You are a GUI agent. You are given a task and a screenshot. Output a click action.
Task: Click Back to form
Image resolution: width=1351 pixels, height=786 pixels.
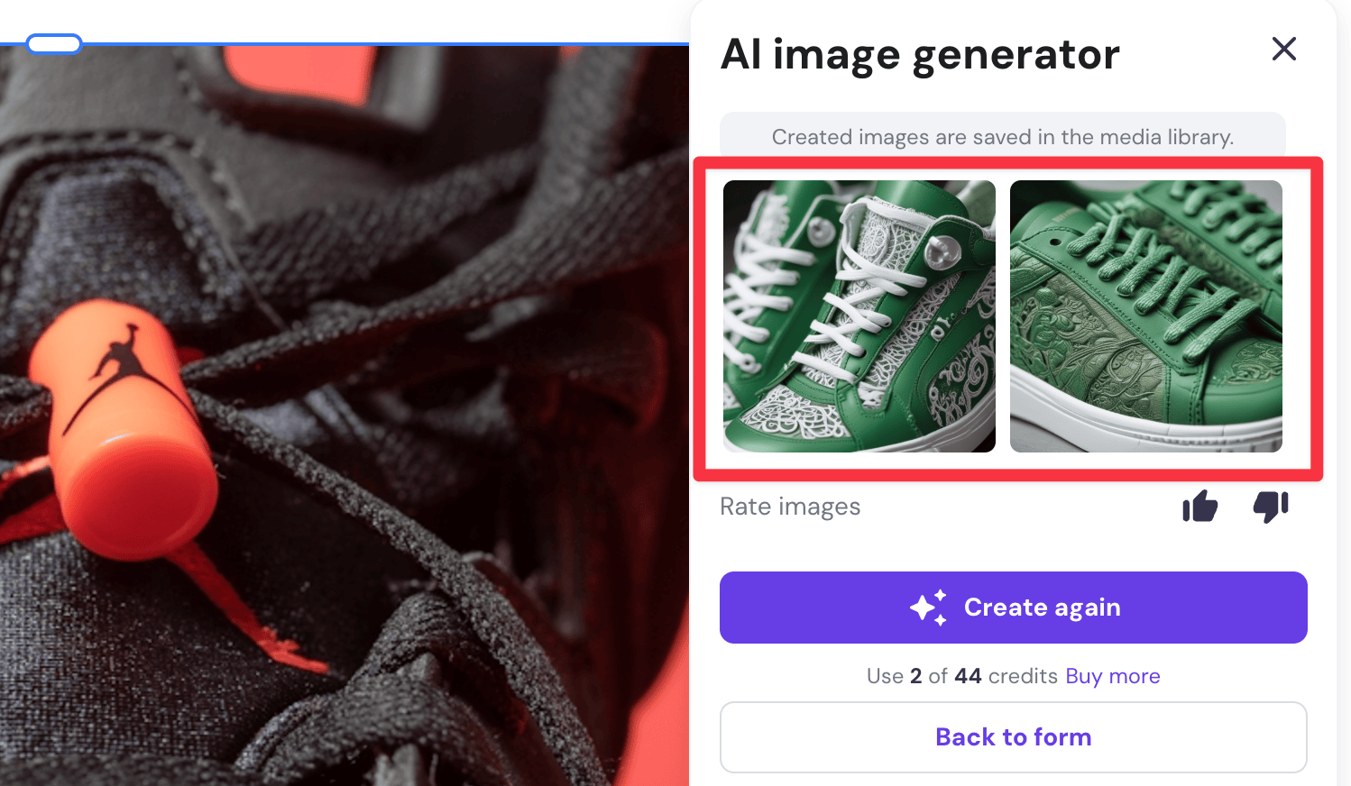[1013, 736]
